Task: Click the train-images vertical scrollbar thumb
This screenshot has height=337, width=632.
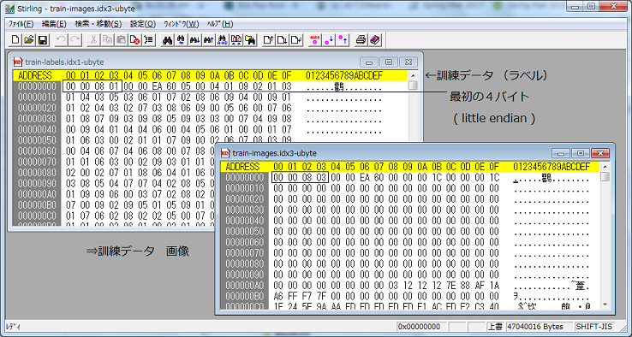Action: 605,176
